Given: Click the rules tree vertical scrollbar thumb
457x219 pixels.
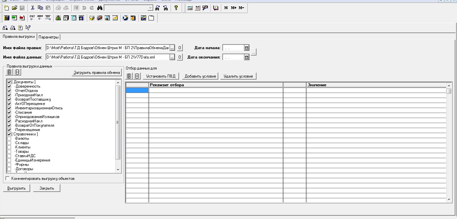Looking at the screenshot, I should [x=118, y=122].
